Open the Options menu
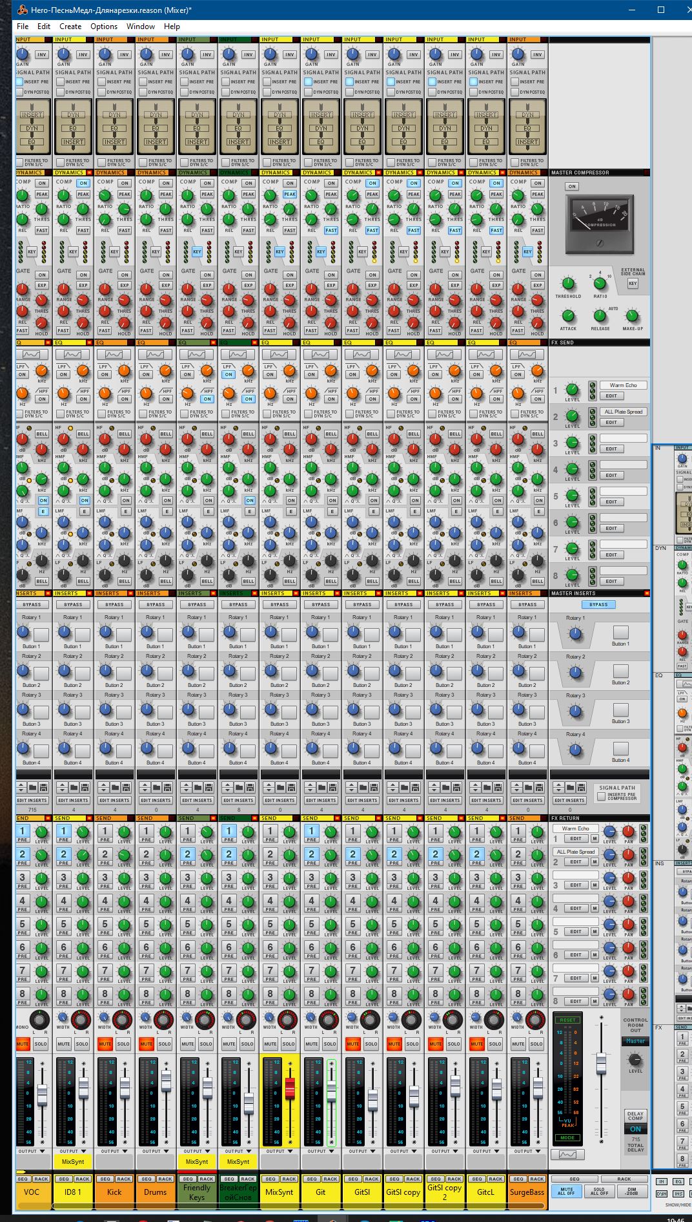692x1222 pixels. (104, 26)
